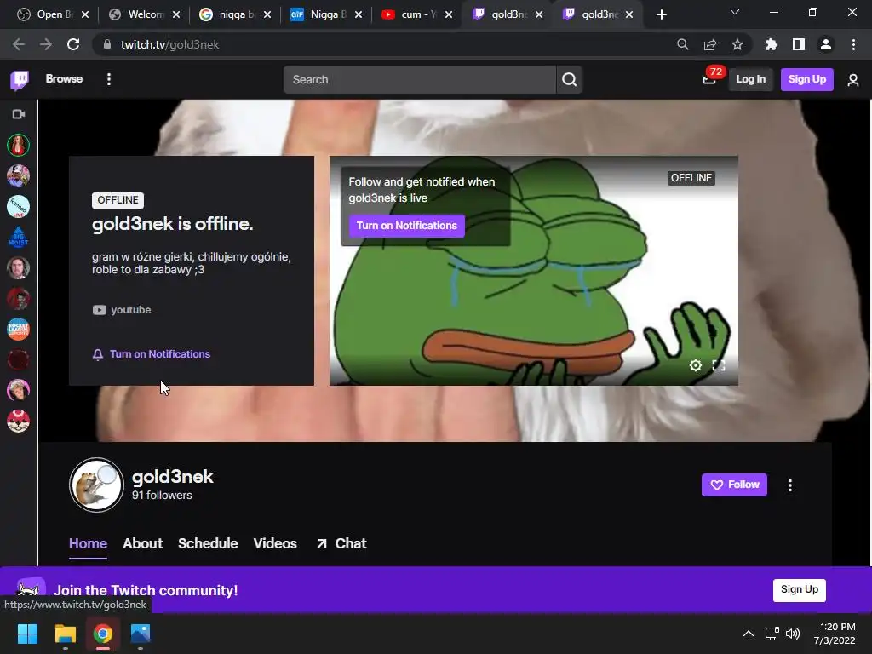Click the search magnifier button

(569, 79)
